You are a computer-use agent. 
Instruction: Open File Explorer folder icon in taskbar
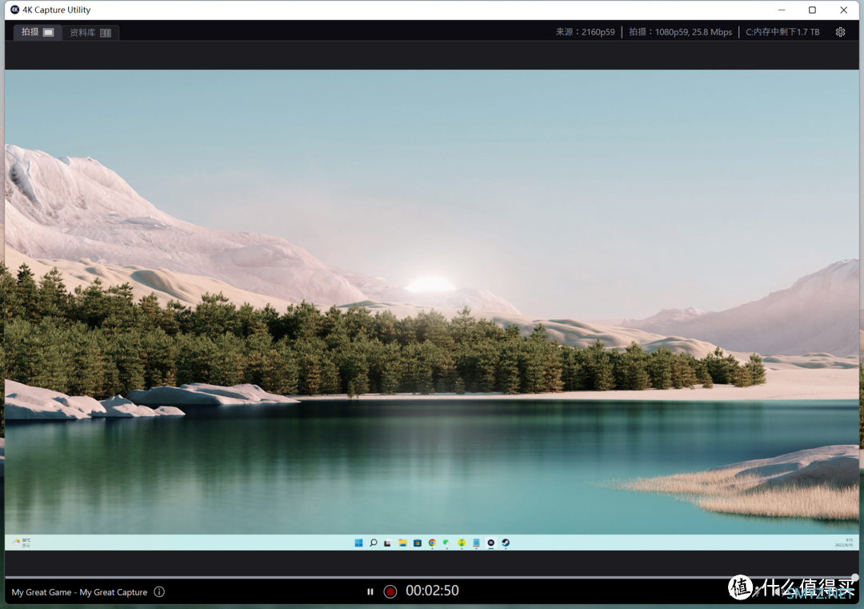coord(402,543)
